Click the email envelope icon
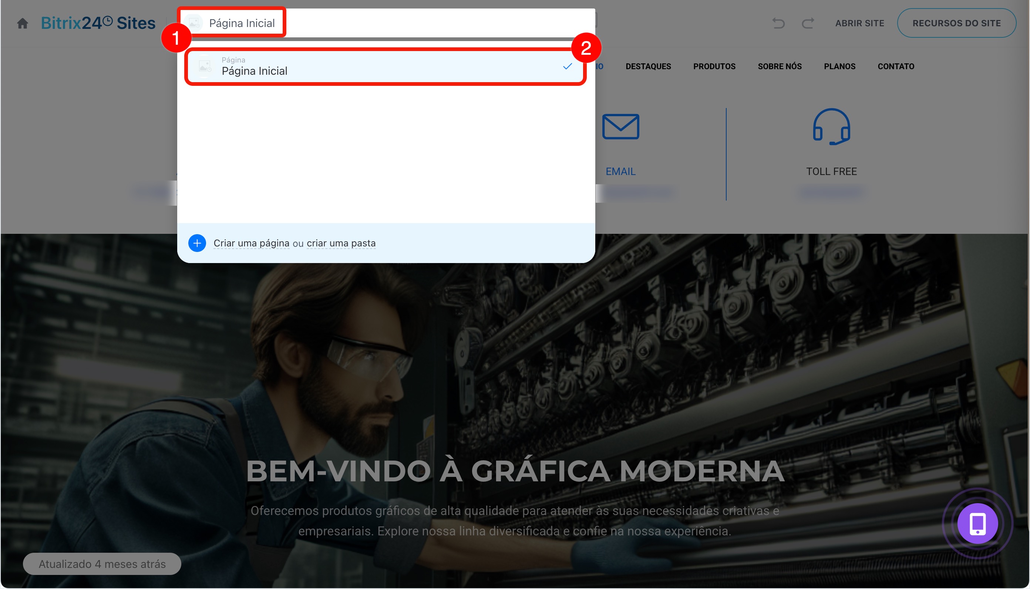The image size is (1030, 589). pyautogui.click(x=620, y=127)
